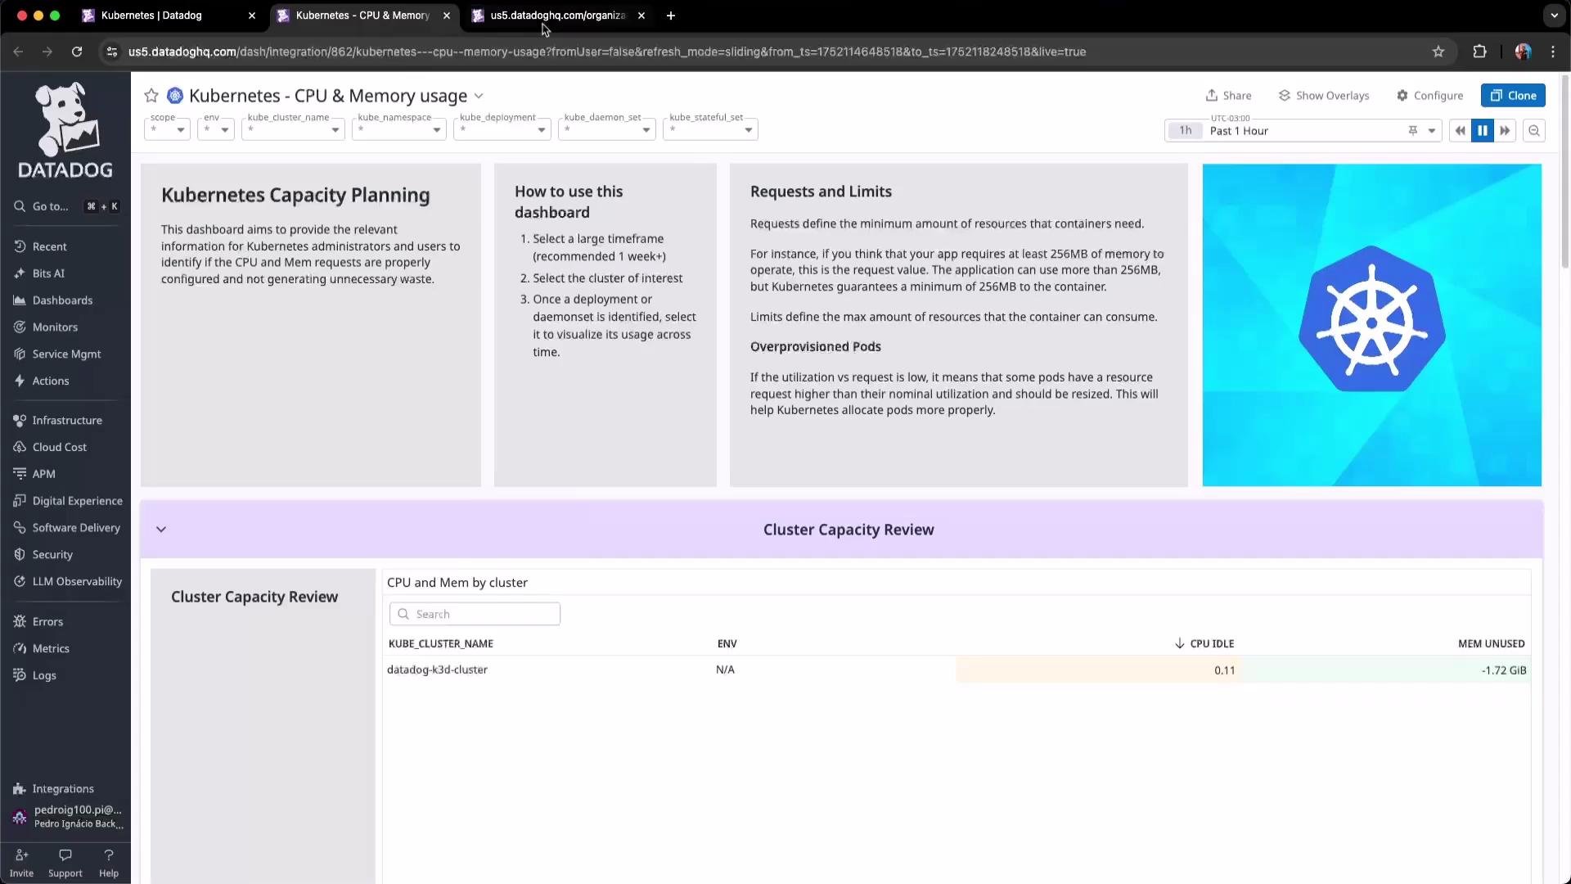Viewport: 1571px width, 884px height.
Task: Open the env filter dropdown
Action: coord(216,129)
